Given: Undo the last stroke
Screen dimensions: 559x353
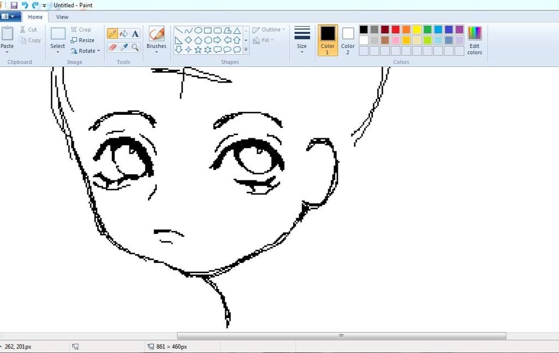Looking at the screenshot, I should point(25,5).
